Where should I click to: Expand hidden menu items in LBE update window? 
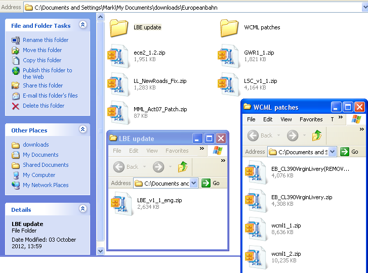[202, 148]
